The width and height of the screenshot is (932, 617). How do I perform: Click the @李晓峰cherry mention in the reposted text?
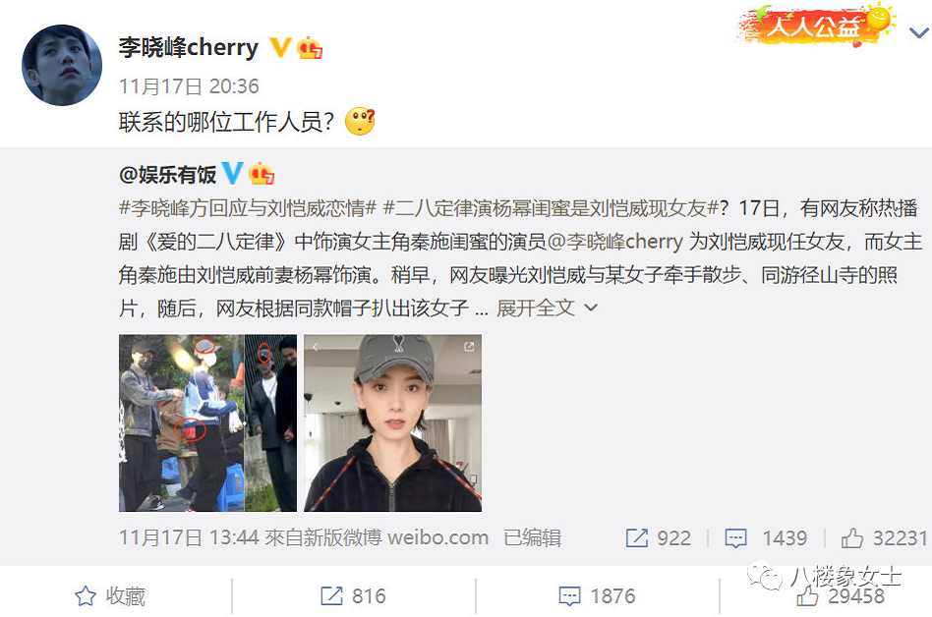pos(614,241)
